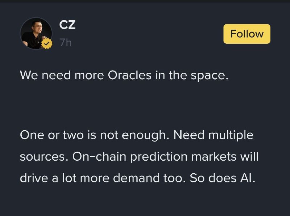Click the word "We" starting the post

[x=28, y=75]
